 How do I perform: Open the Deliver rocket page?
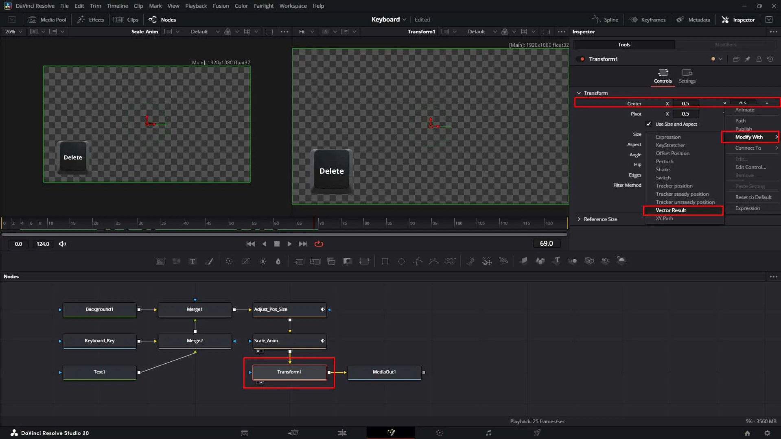[537, 433]
